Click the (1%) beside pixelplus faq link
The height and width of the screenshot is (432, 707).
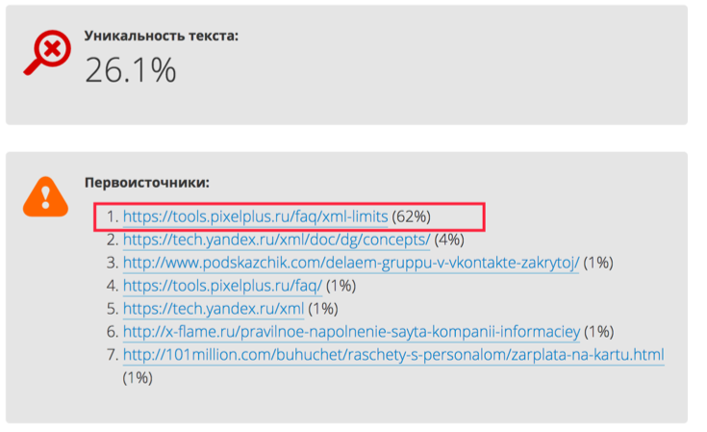(341, 286)
